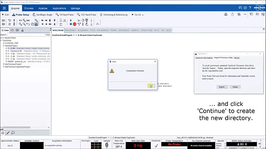Click the show full spectrum icon

(33, 24)
